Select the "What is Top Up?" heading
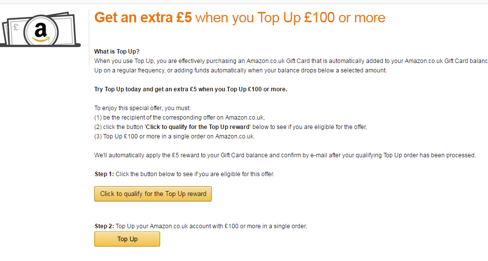Screen dimensions: 488x261 pyautogui.click(x=117, y=52)
